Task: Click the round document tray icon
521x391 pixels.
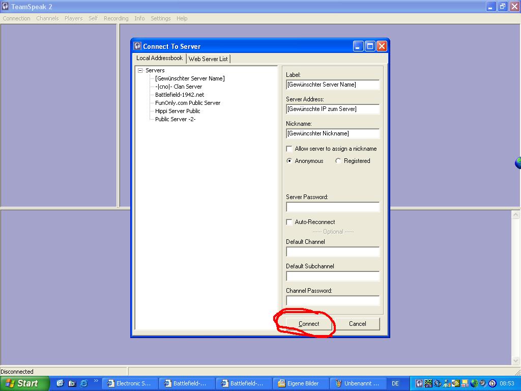Action: (x=493, y=383)
